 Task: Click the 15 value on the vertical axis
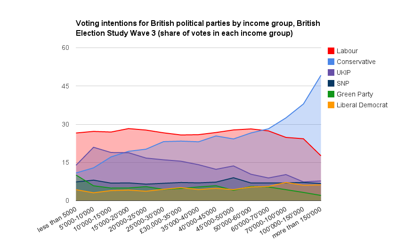(x=65, y=162)
